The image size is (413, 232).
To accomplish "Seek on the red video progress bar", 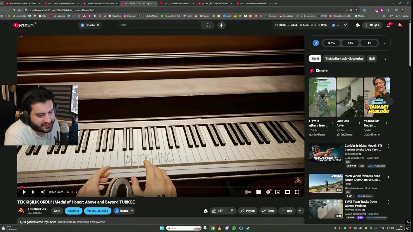I will [x=161, y=187].
